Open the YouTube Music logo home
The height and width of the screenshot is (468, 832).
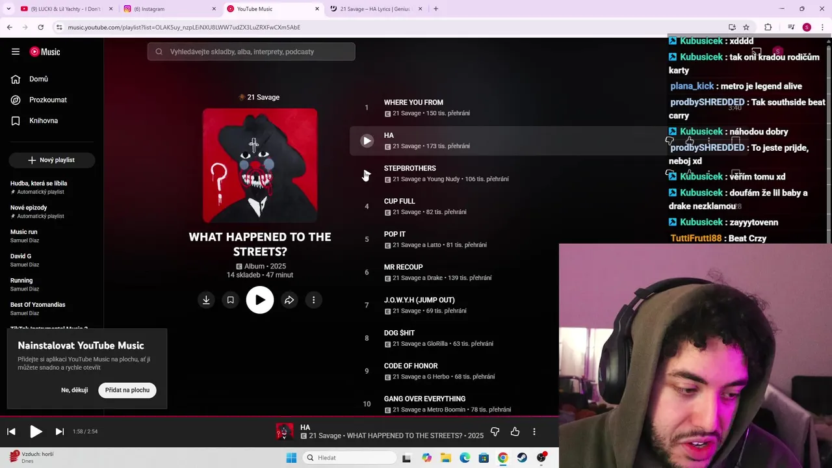(x=45, y=52)
